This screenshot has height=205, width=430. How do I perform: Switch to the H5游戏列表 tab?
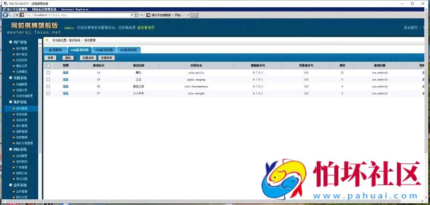129,50
